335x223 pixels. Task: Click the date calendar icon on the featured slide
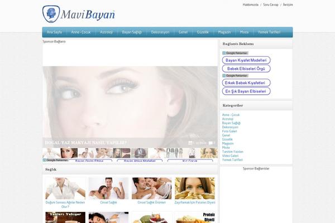[190, 143]
